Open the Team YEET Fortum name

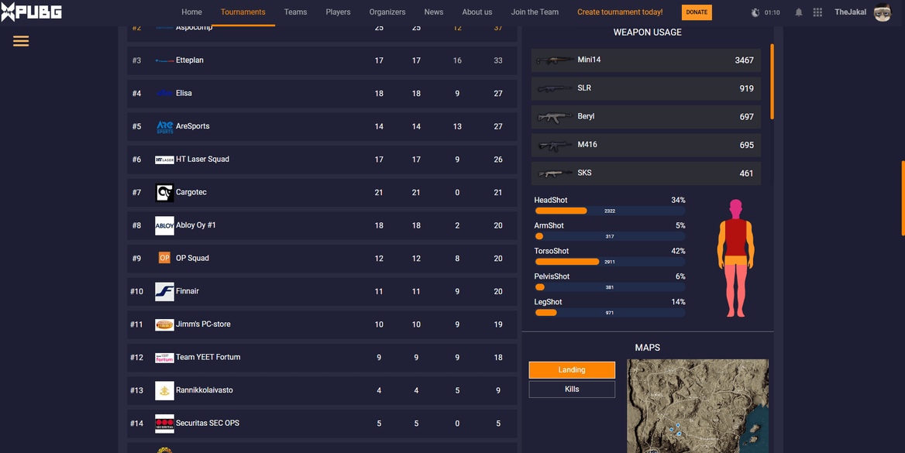208,357
